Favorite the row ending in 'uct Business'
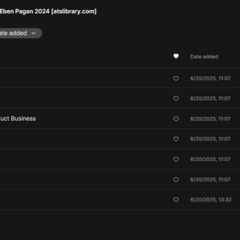 pyautogui.click(x=176, y=119)
